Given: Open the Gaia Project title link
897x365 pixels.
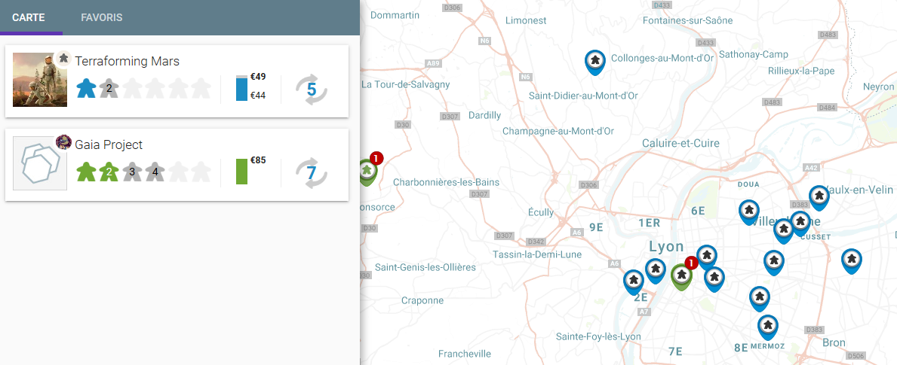Looking at the screenshot, I should coord(109,144).
